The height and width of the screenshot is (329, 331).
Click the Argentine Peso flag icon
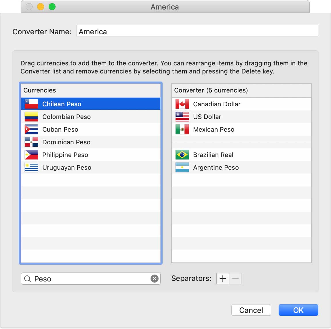click(x=182, y=167)
